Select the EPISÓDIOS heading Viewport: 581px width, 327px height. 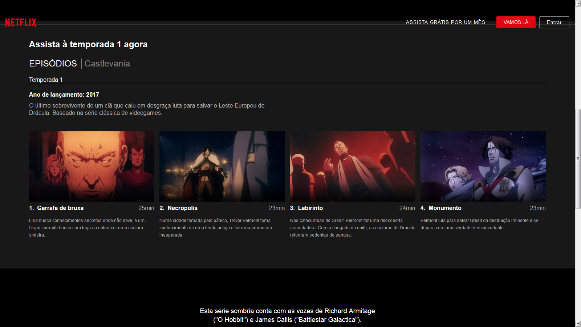tap(53, 64)
